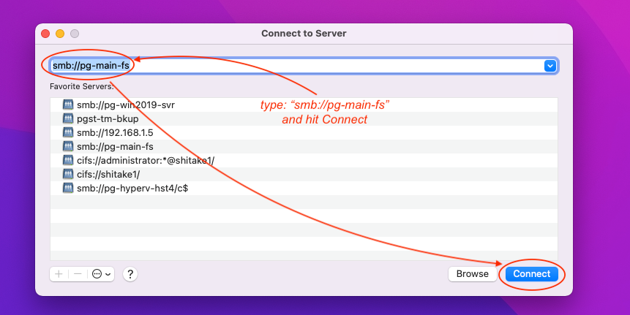The width and height of the screenshot is (630, 315).
Task: Click the Browse button
Action: (x=473, y=274)
